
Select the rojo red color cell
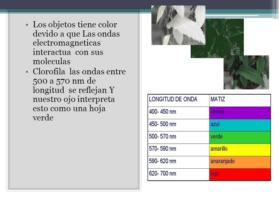(x=240, y=174)
